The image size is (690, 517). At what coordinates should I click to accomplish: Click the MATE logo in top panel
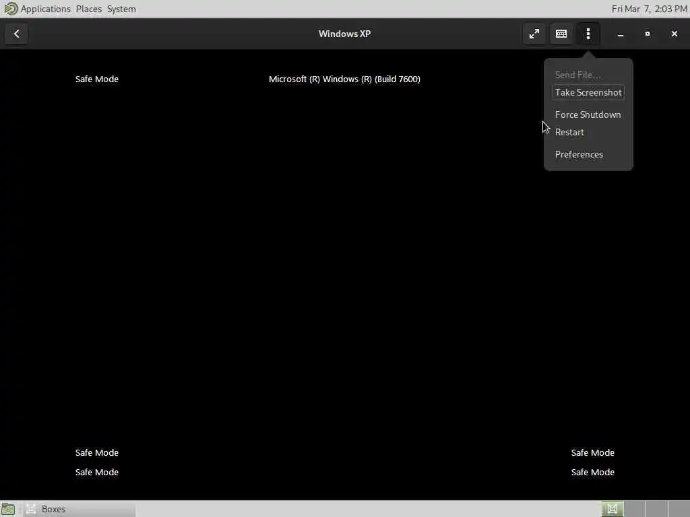click(10, 8)
